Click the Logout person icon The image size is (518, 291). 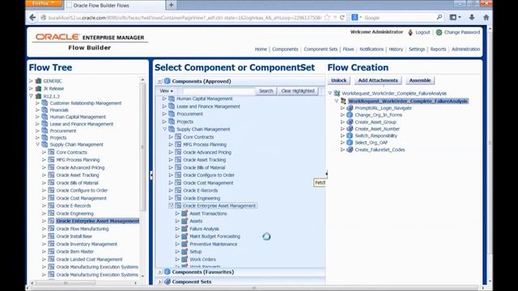(x=410, y=32)
